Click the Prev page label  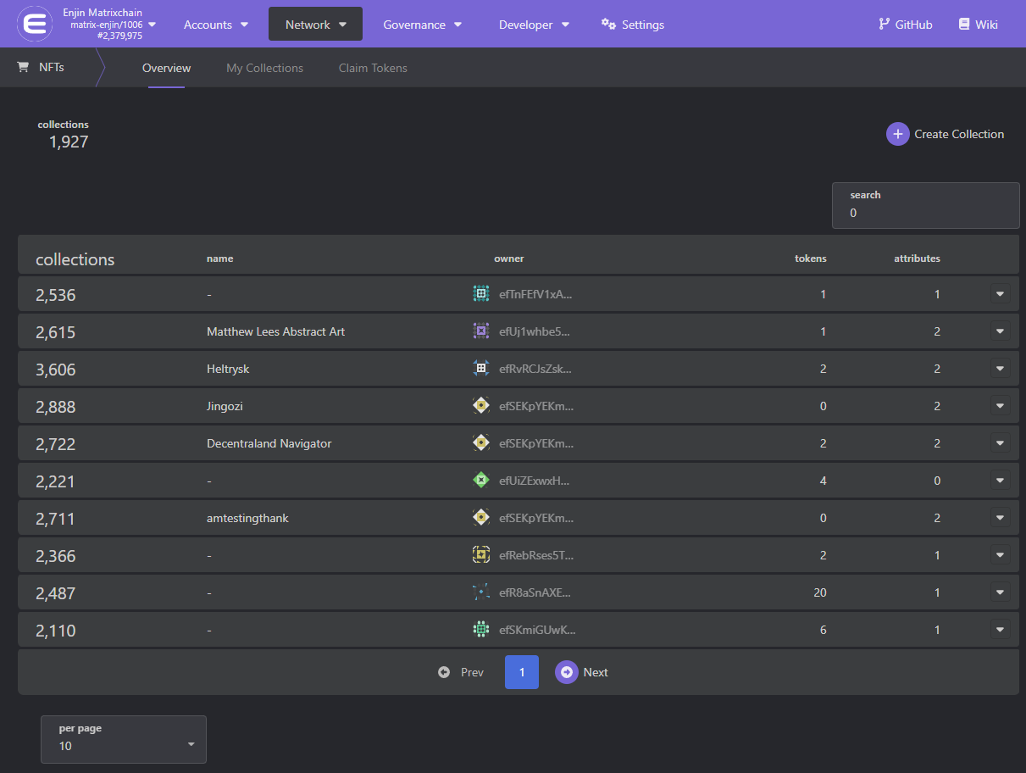point(472,672)
